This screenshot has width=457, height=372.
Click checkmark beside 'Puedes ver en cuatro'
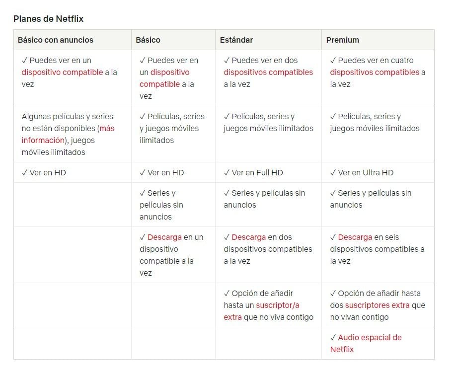[x=333, y=60]
